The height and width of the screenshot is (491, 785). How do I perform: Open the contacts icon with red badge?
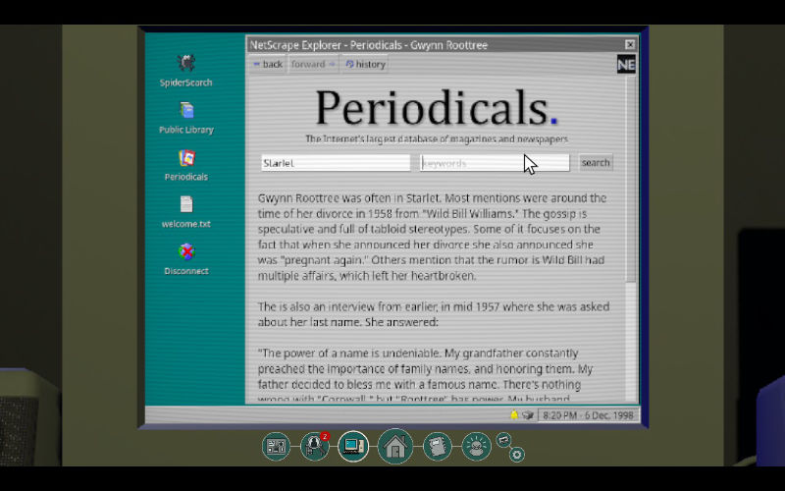pyautogui.click(x=314, y=447)
